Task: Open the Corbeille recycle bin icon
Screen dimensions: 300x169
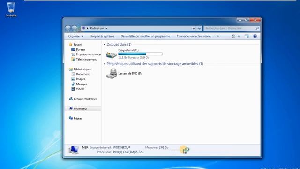Action: coord(11,9)
